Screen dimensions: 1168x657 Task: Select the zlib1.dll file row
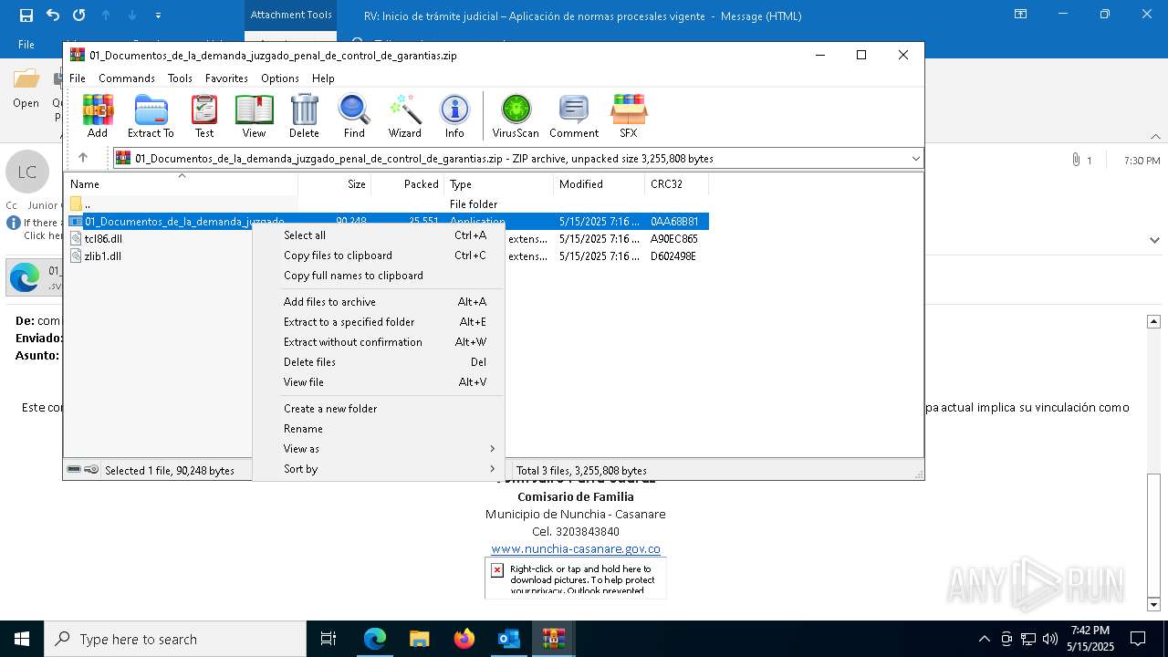103,256
